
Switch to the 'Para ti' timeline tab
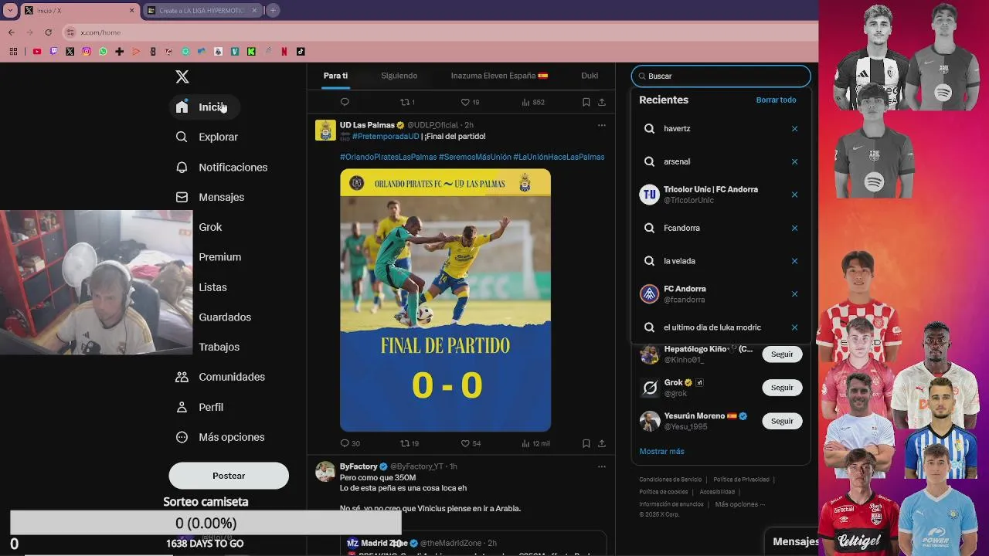(335, 76)
